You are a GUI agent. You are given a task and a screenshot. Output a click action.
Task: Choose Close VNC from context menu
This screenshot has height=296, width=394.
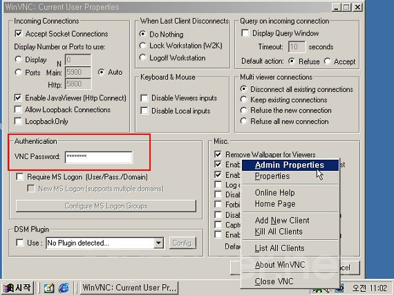click(x=290, y=281)
